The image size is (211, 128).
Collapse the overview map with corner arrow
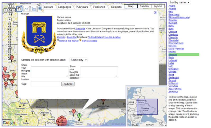[x=165, y=125]
